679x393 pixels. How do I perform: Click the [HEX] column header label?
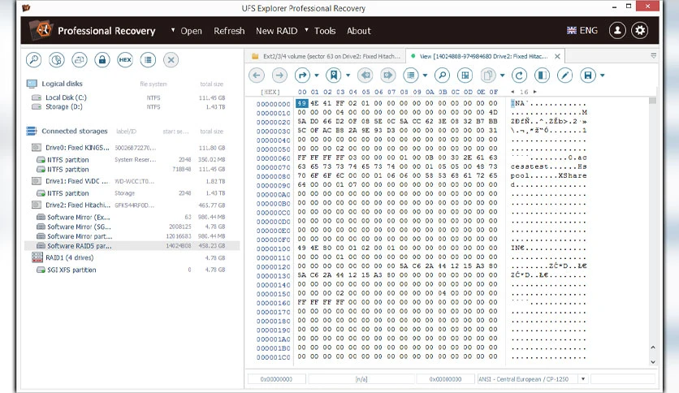tap(270, 92)
